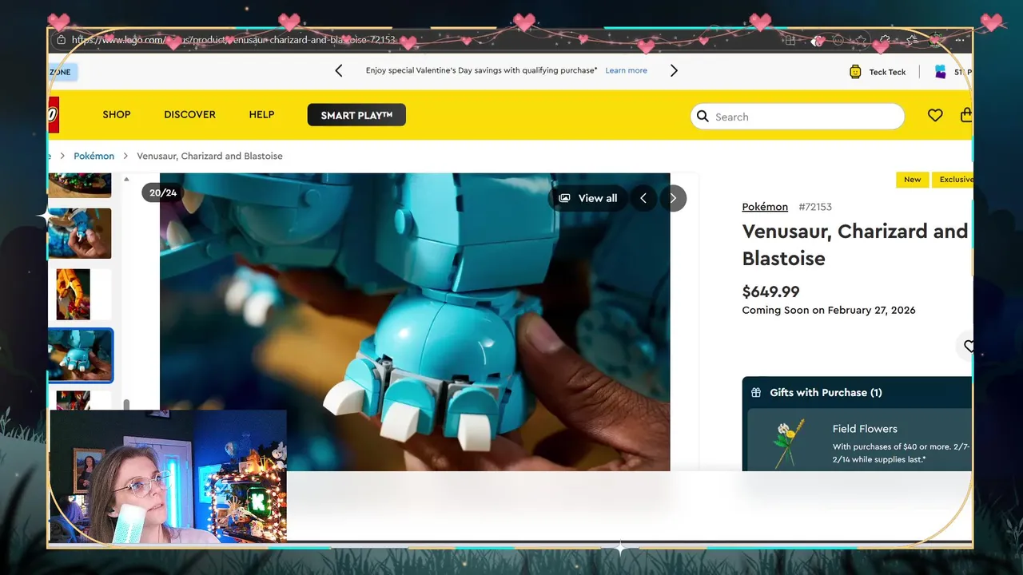The height and width of the screenshot is (575, 1023).
Task: Click the browser split-screen grid icon
Action: [x=790, y=40]
